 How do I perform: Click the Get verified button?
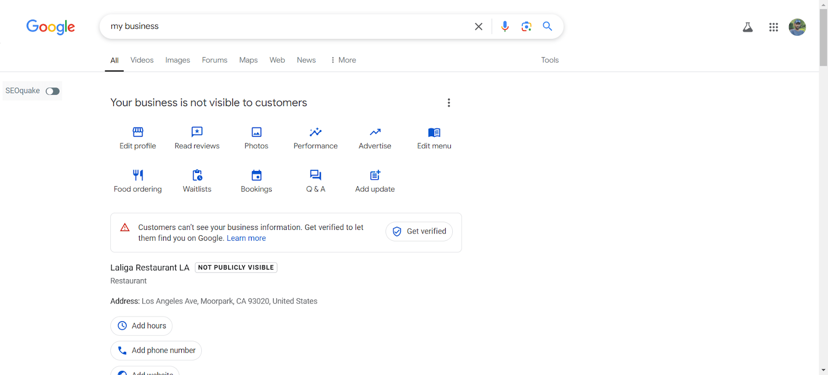(419, 232)
